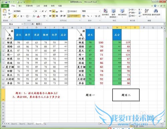This screenshot has width=167, height=129.
Task: Toggle Italic formatting
Action: (18, 16)
